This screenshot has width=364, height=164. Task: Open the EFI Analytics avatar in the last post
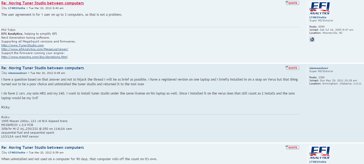pyautogui.click(x=319, y=153)
